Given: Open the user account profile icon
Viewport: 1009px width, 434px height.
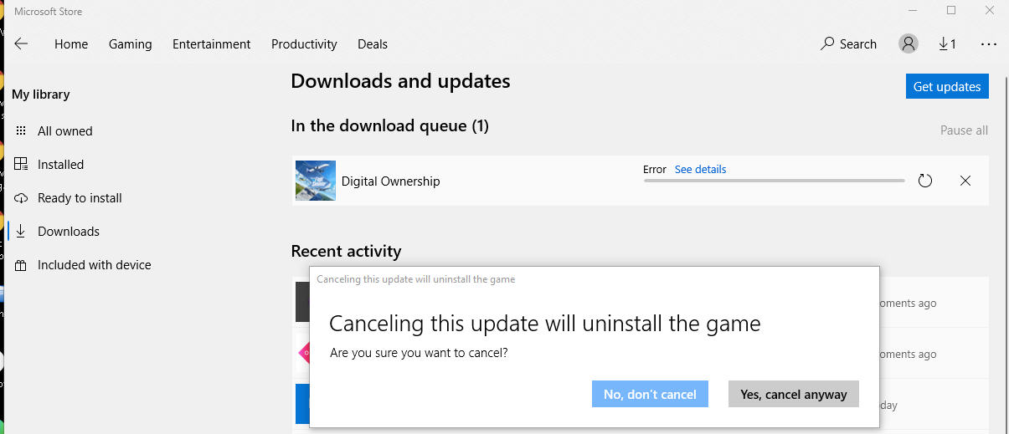Looking at the screenshot, I should click(908, 43).
